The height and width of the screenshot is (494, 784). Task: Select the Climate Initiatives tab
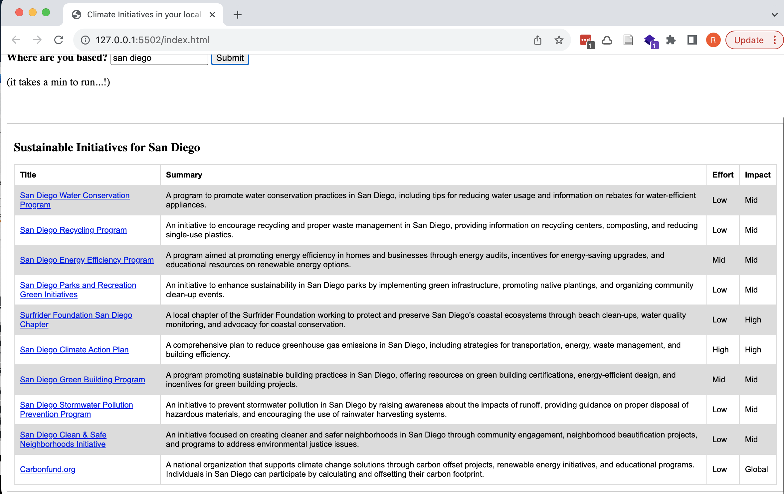pyautogui.click(x=143, y=15)
